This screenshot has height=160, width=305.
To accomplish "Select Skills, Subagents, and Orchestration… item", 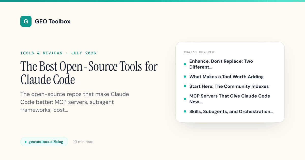I will (x=229, y=111).
